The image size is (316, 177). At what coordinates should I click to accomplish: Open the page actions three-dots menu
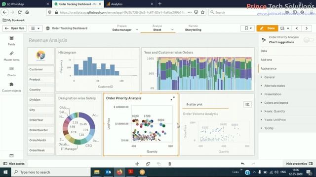[190, 12]
